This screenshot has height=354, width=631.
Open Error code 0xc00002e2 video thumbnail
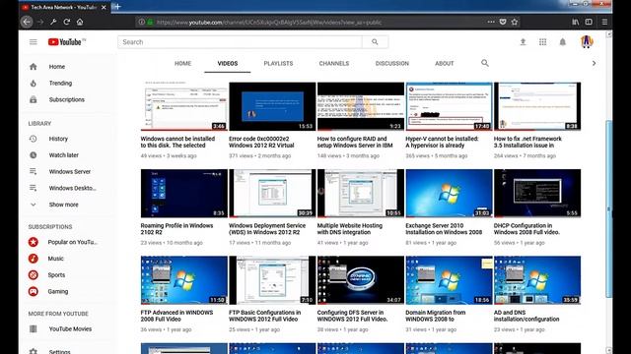click(272, 106)
